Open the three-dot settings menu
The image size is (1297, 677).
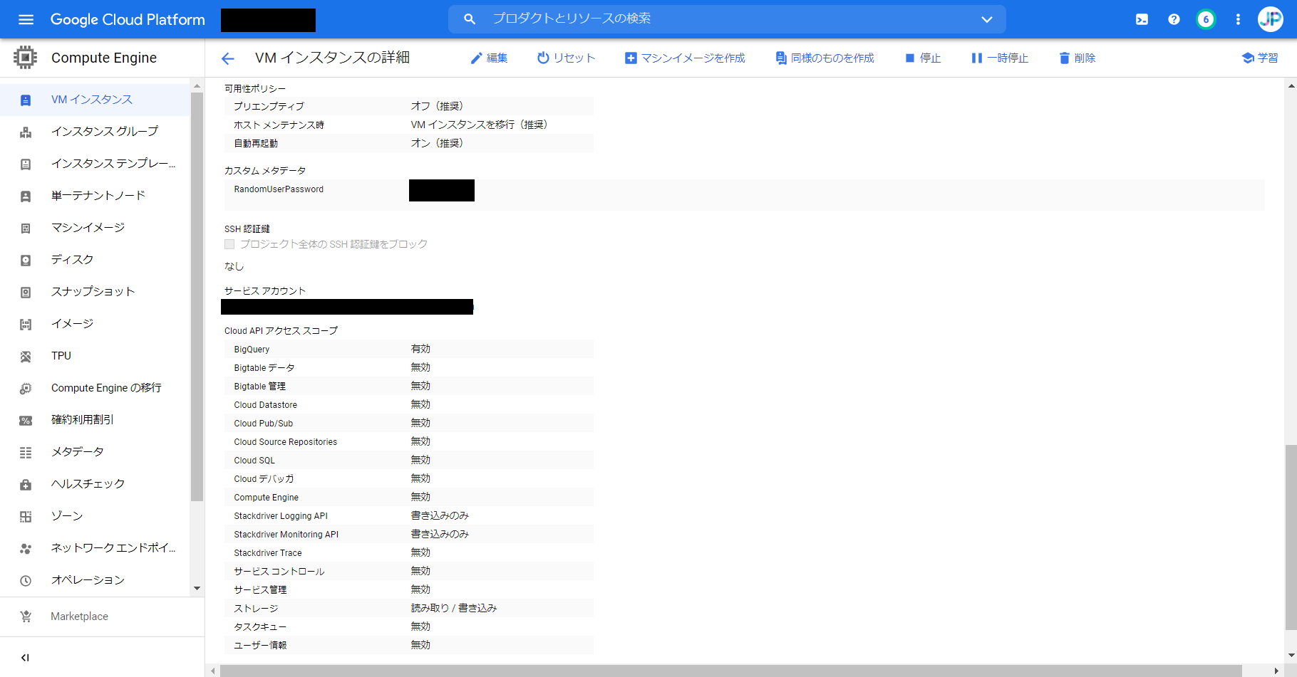pos(1238,19)
